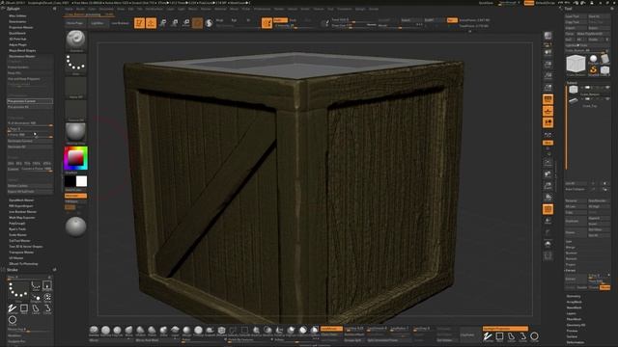Viewport: 618px width, 347px height.
Task: Expand Geometry section in Tool panel
Action: pos(574,296)
